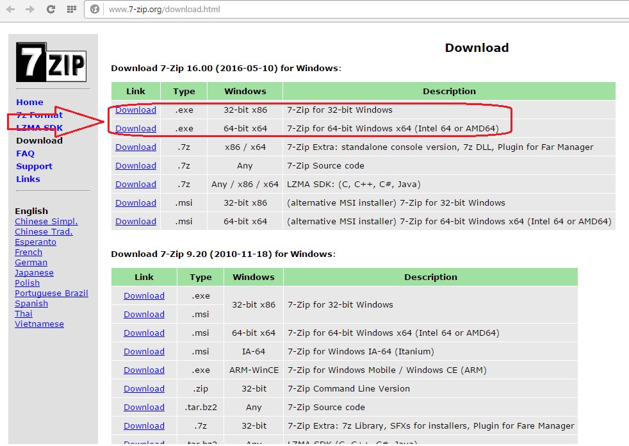This screenshot has width=629, height=446.
Task: Switch language to Portuguese Brazil
Action: tap(51, 293)
